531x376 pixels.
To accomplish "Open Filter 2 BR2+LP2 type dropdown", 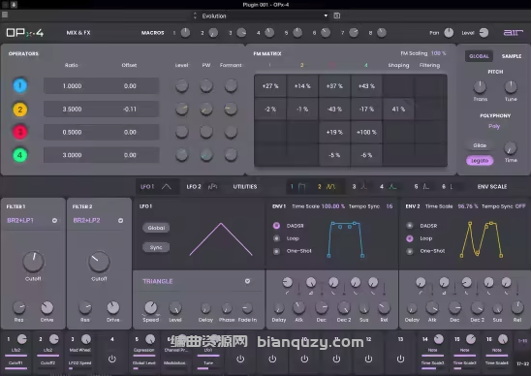I will [x=98, y=221].
